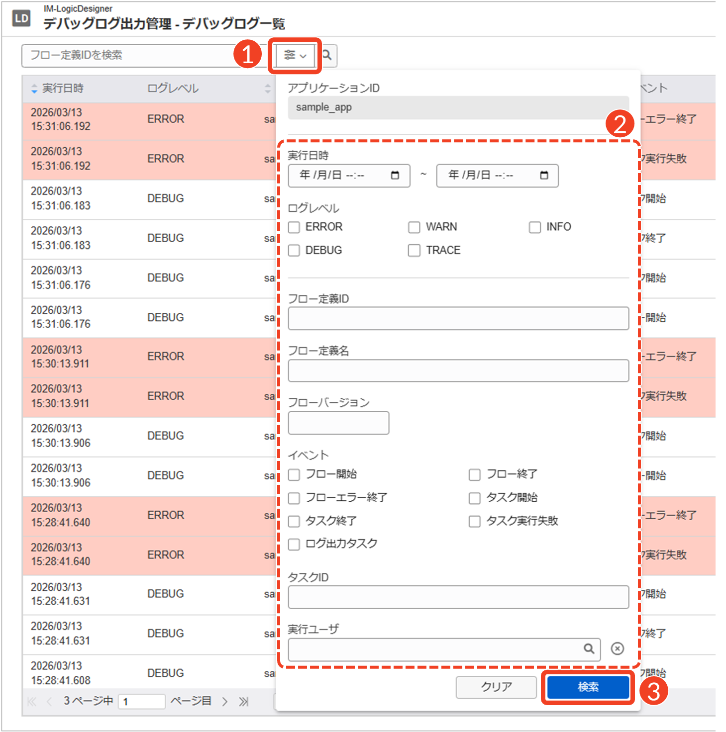Click the タスクID text field
The image size is (726, 732).
458,597
